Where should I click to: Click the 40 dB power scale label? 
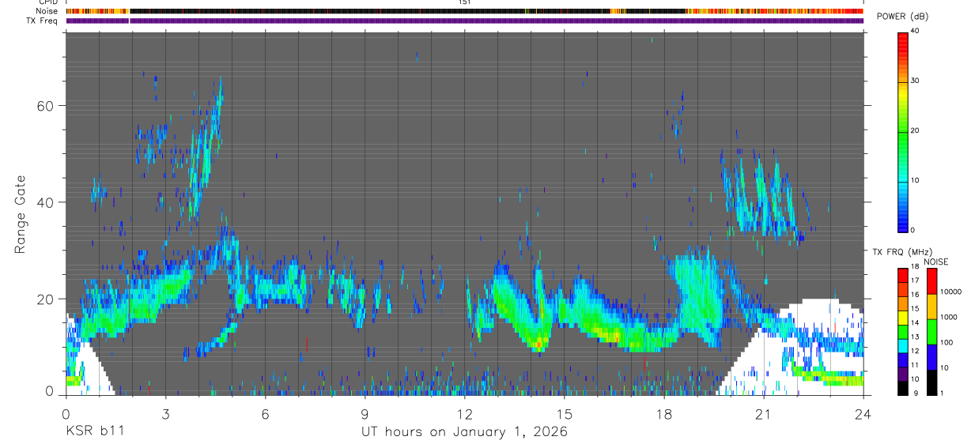(x=916, y=31)
